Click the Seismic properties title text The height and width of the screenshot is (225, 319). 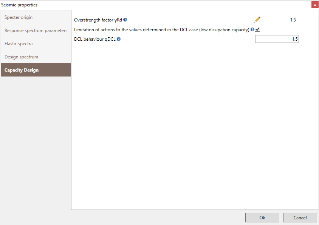pos(19,5)
